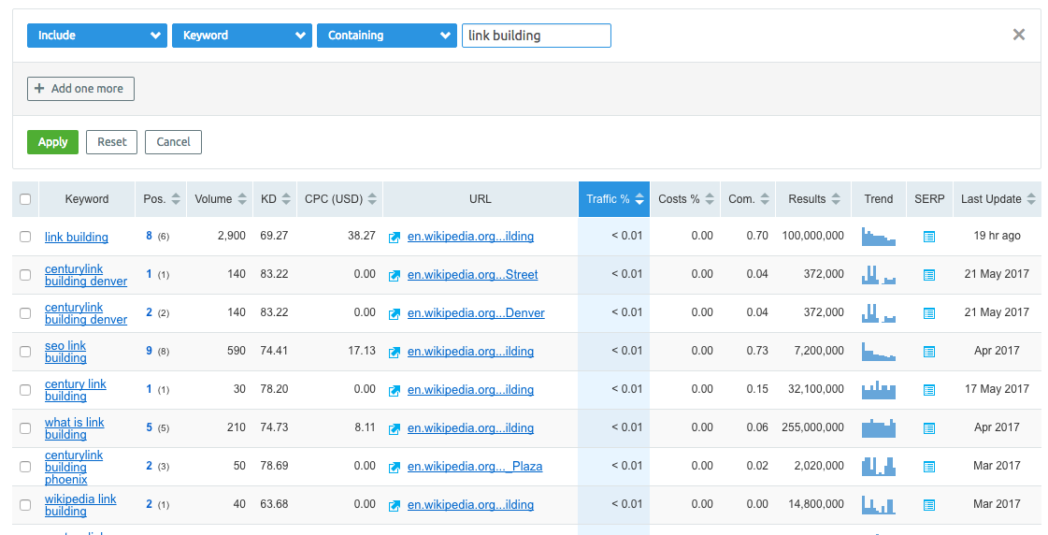Click external link icon in 'what is link building' row
The width and height of the screenshot is (1048, 535).
pyautogui.click(x=395, y=429)
